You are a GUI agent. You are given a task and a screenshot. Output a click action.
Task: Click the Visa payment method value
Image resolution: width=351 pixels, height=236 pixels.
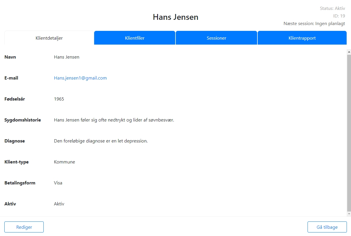click(x=58, y=183)
